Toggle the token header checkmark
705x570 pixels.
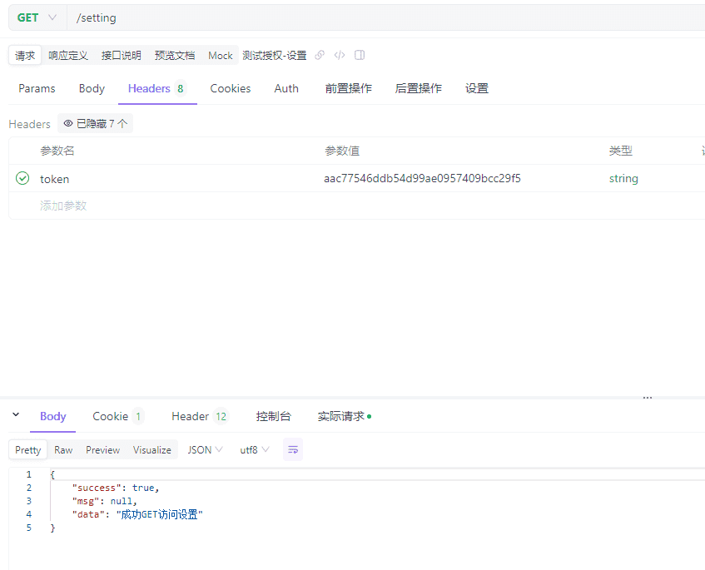(x=22, y=178)
